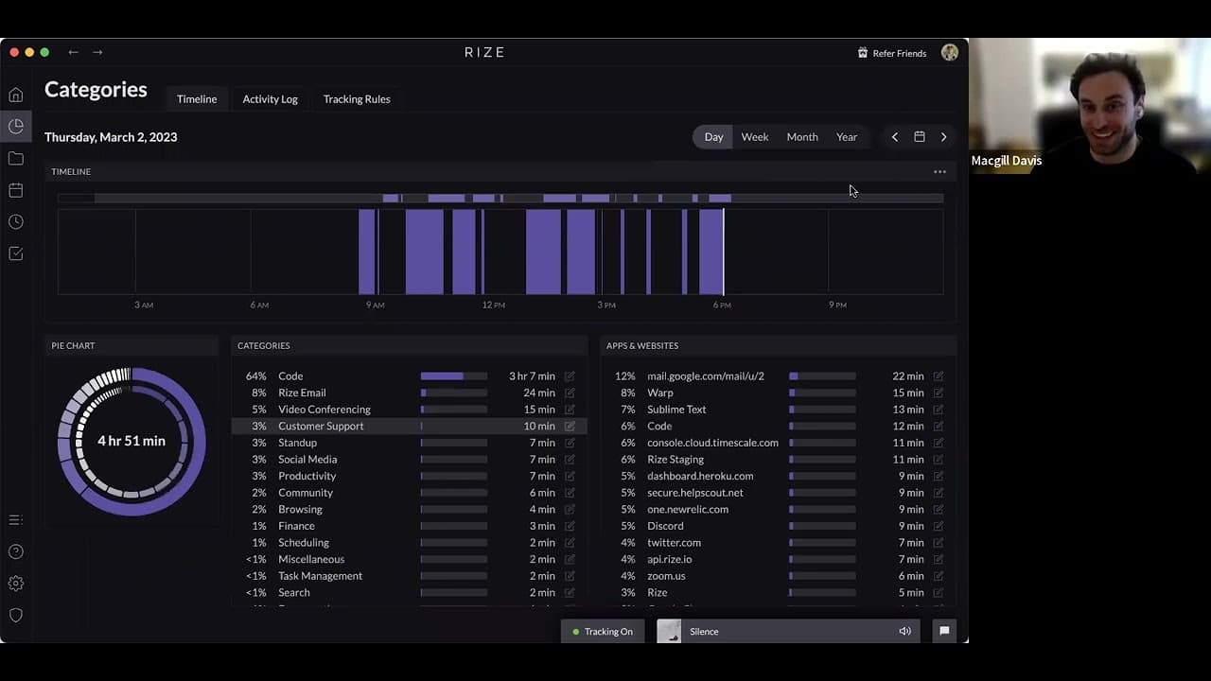Screen dimensions: 1211x681
Task: Click the Silence album thumbnail
Action: tap(669, 631)
